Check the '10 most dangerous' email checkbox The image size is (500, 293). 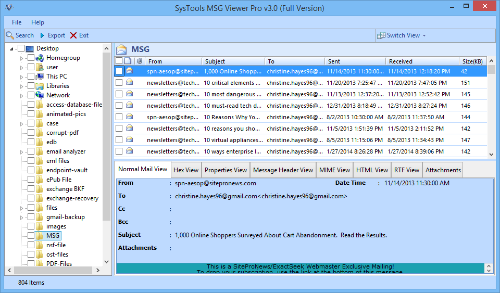[x=119, y=94]
